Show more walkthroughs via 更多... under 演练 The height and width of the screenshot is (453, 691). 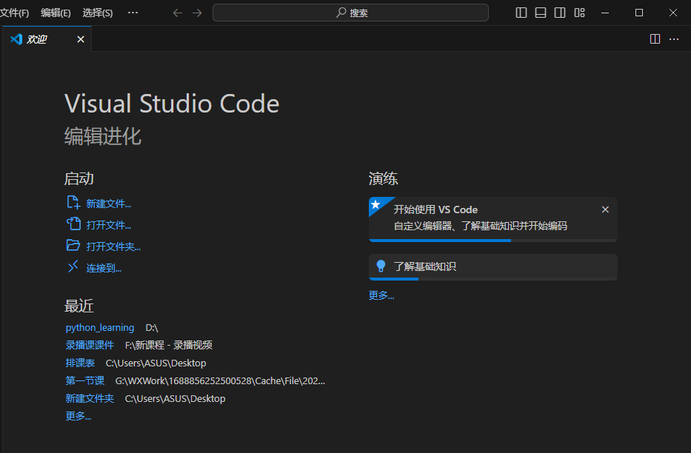pyautogui.click(x=381, y=295)
